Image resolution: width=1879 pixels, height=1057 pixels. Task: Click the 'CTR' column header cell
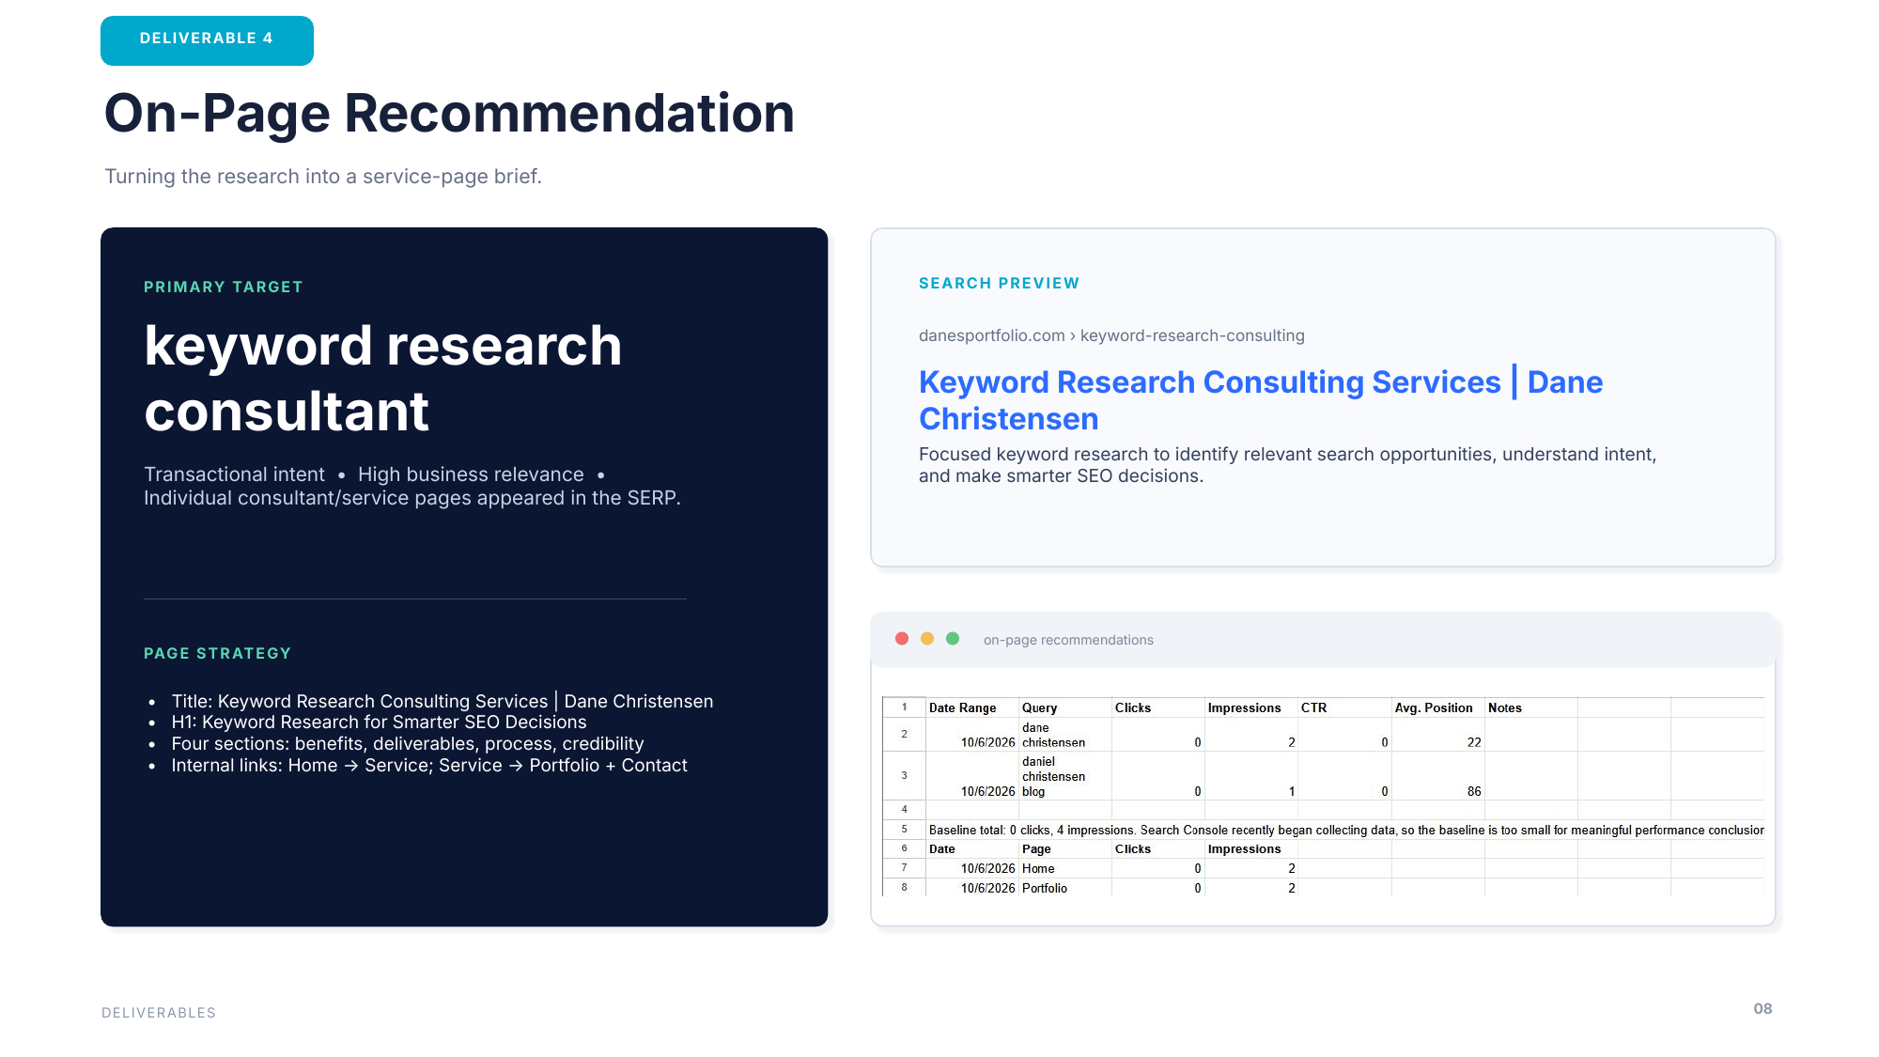pyautogui.click(x=1344, y=707)
